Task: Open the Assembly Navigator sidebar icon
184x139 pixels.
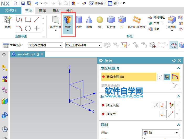Action: (5, 68)
